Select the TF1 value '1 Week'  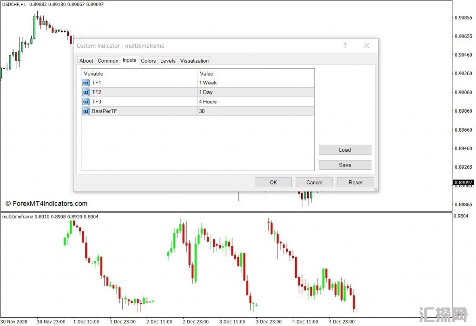[x=208, y=83]
